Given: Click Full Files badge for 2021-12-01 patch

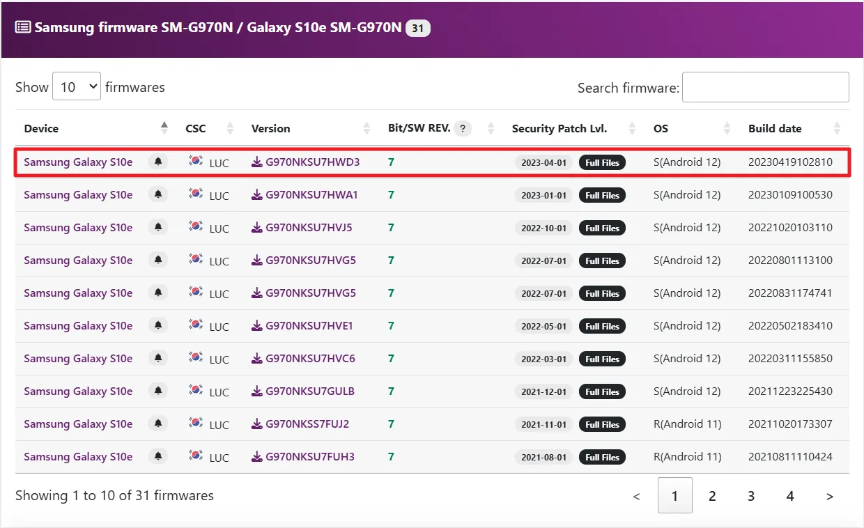Looking at the screenshot, I should coord(602,391).
